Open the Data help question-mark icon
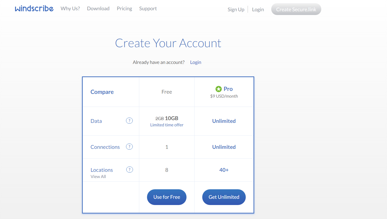Viewport: 387px width, 219px height. point(129,121)
